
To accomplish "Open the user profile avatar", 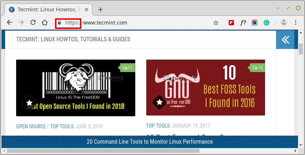I will 284,23.
